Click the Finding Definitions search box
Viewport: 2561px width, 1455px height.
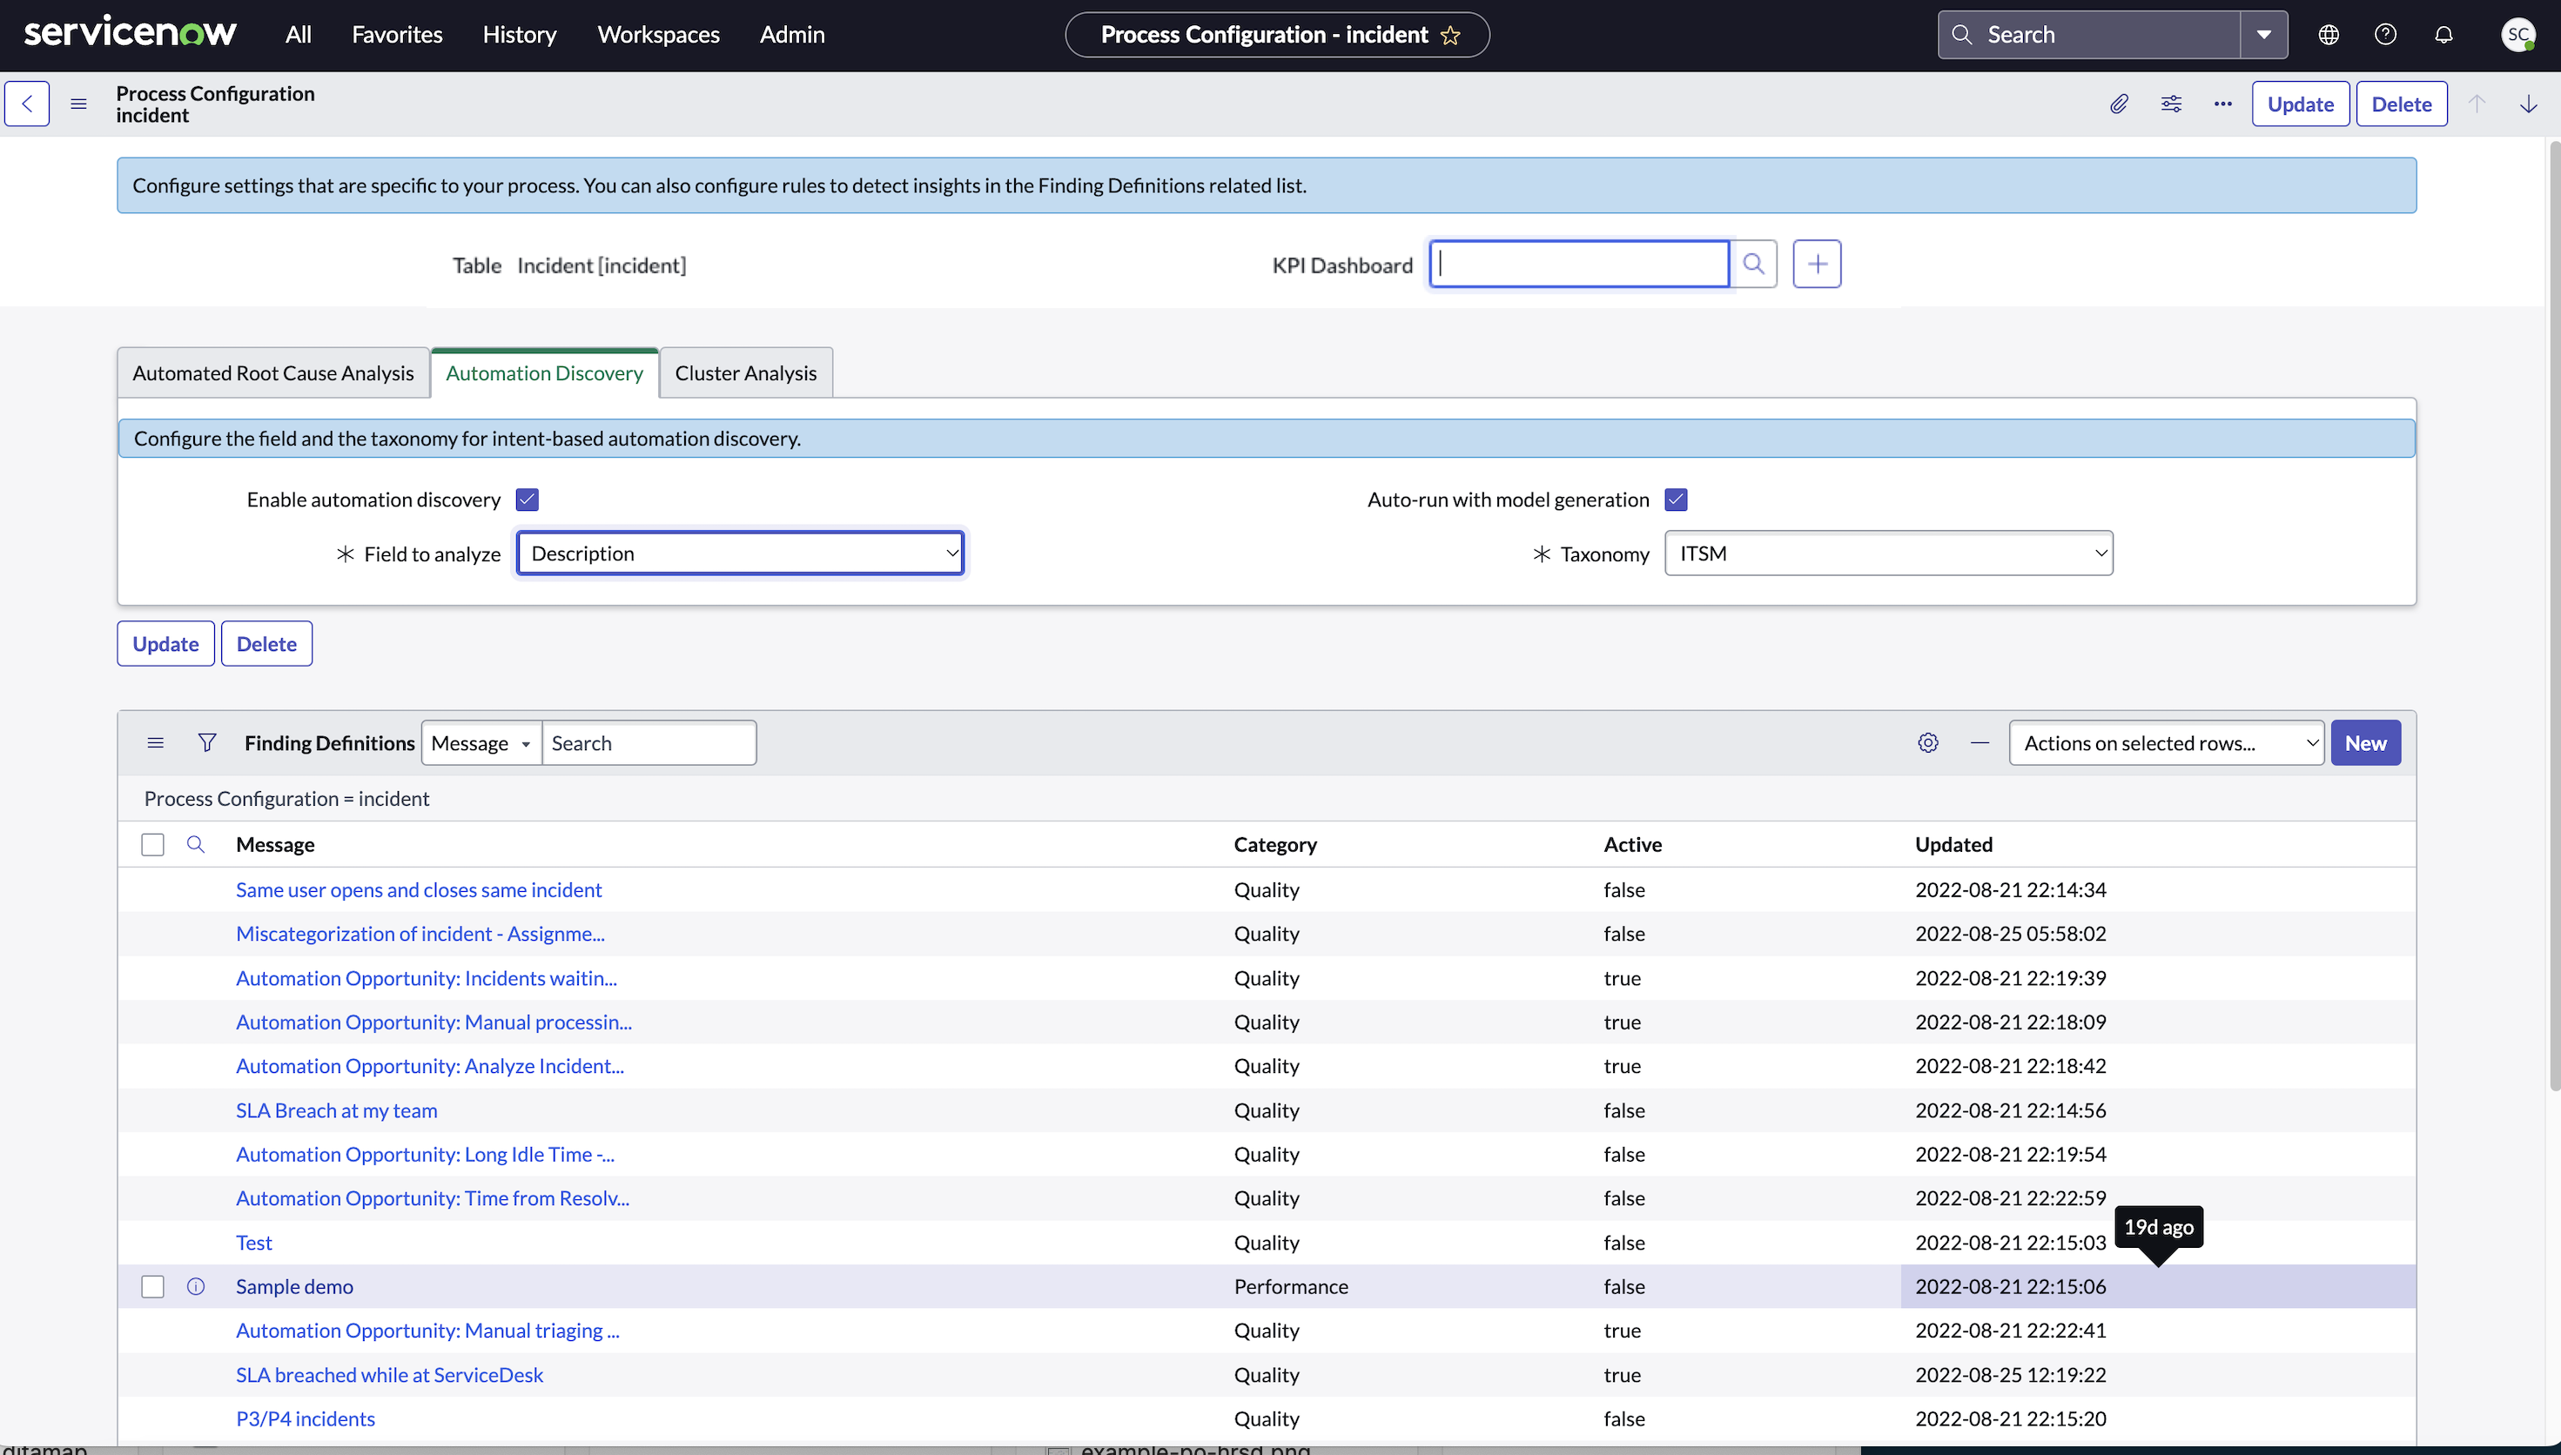click(649, 742)
